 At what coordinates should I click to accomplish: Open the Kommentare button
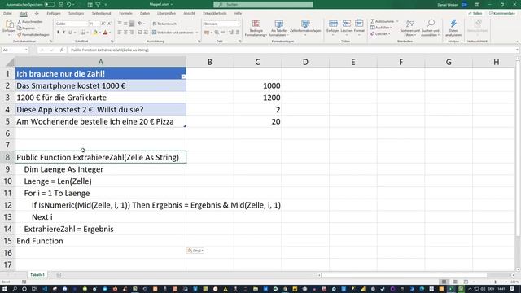(502, 13)
